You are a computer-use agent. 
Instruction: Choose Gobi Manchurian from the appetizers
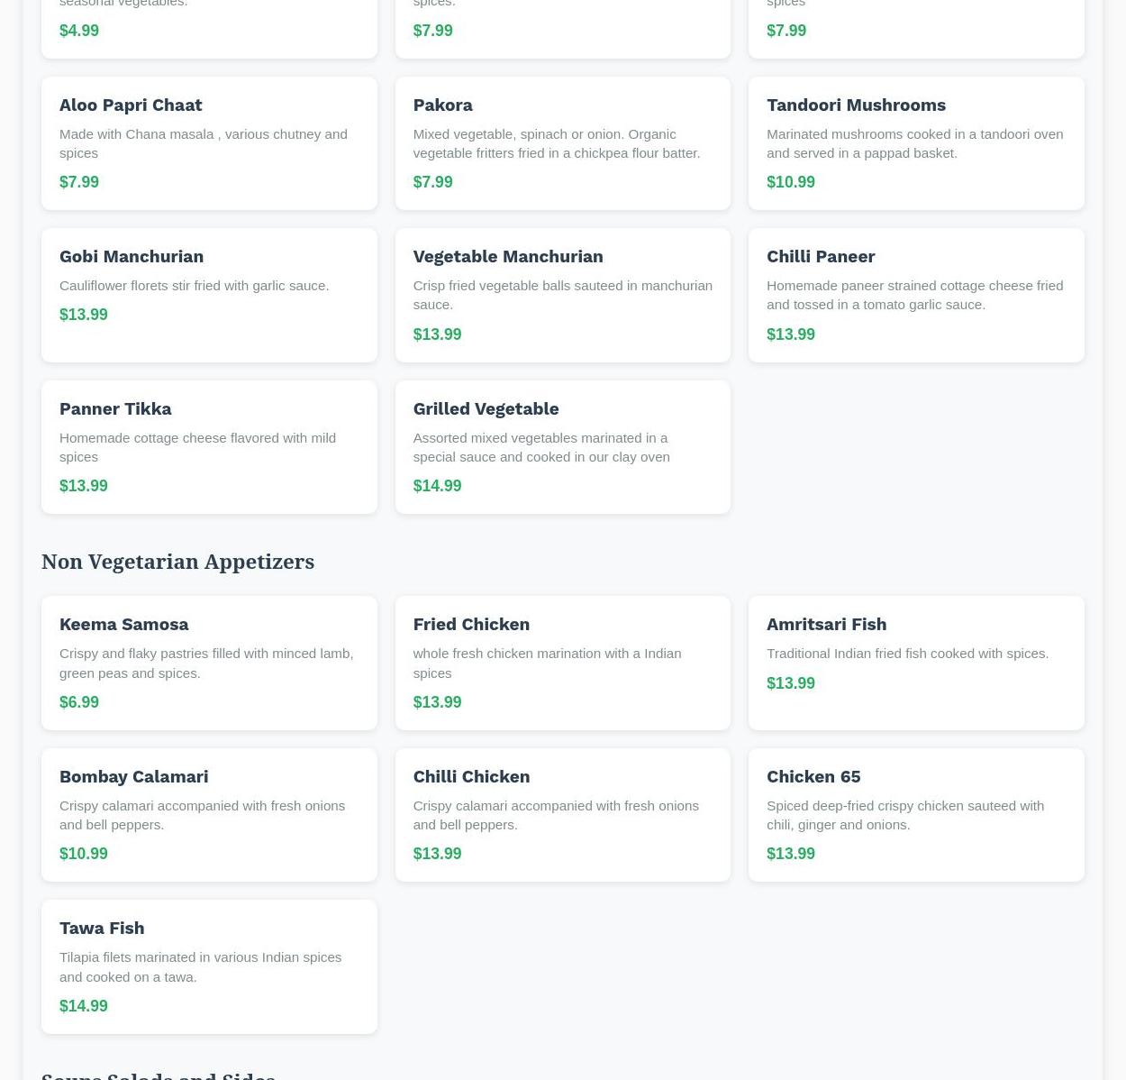coord(132,256)
